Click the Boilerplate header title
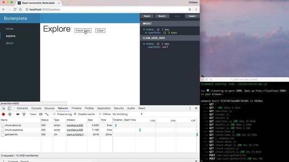This screenshot has width=289, height=162. pyautogui.click(x=15, y=18)
